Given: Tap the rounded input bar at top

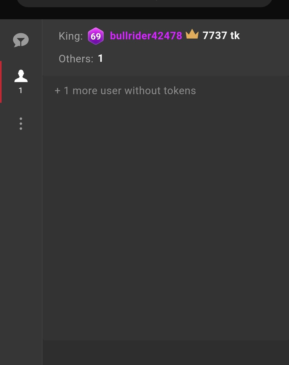Looking at the screenshot, I should click(144, 3).
